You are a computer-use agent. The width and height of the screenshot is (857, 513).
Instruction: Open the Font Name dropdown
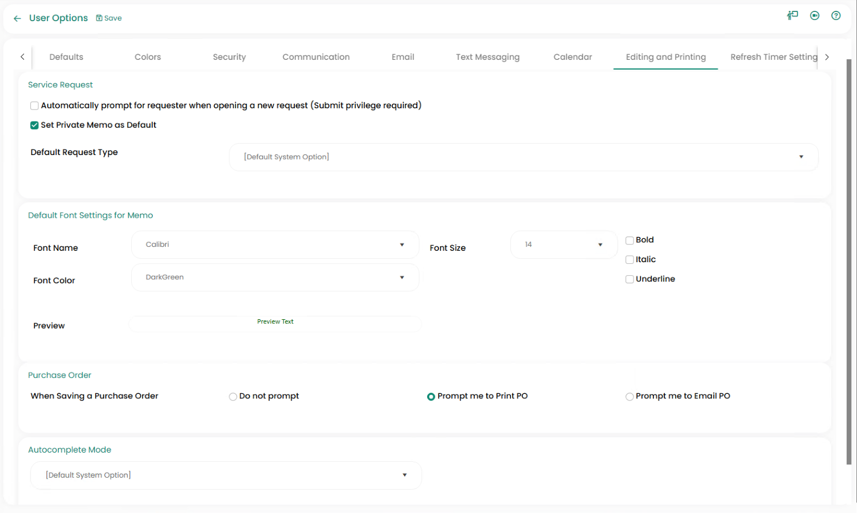coord(275,245)
